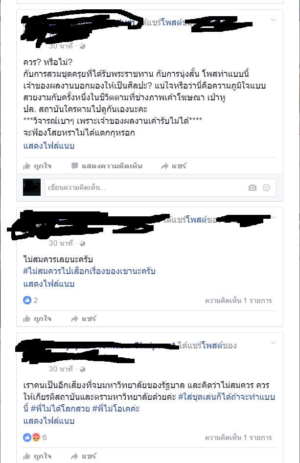The height and width of the screenshot is (463, 300).
Task: Like the first post with ถูกใจ
Action: (37, 166)
